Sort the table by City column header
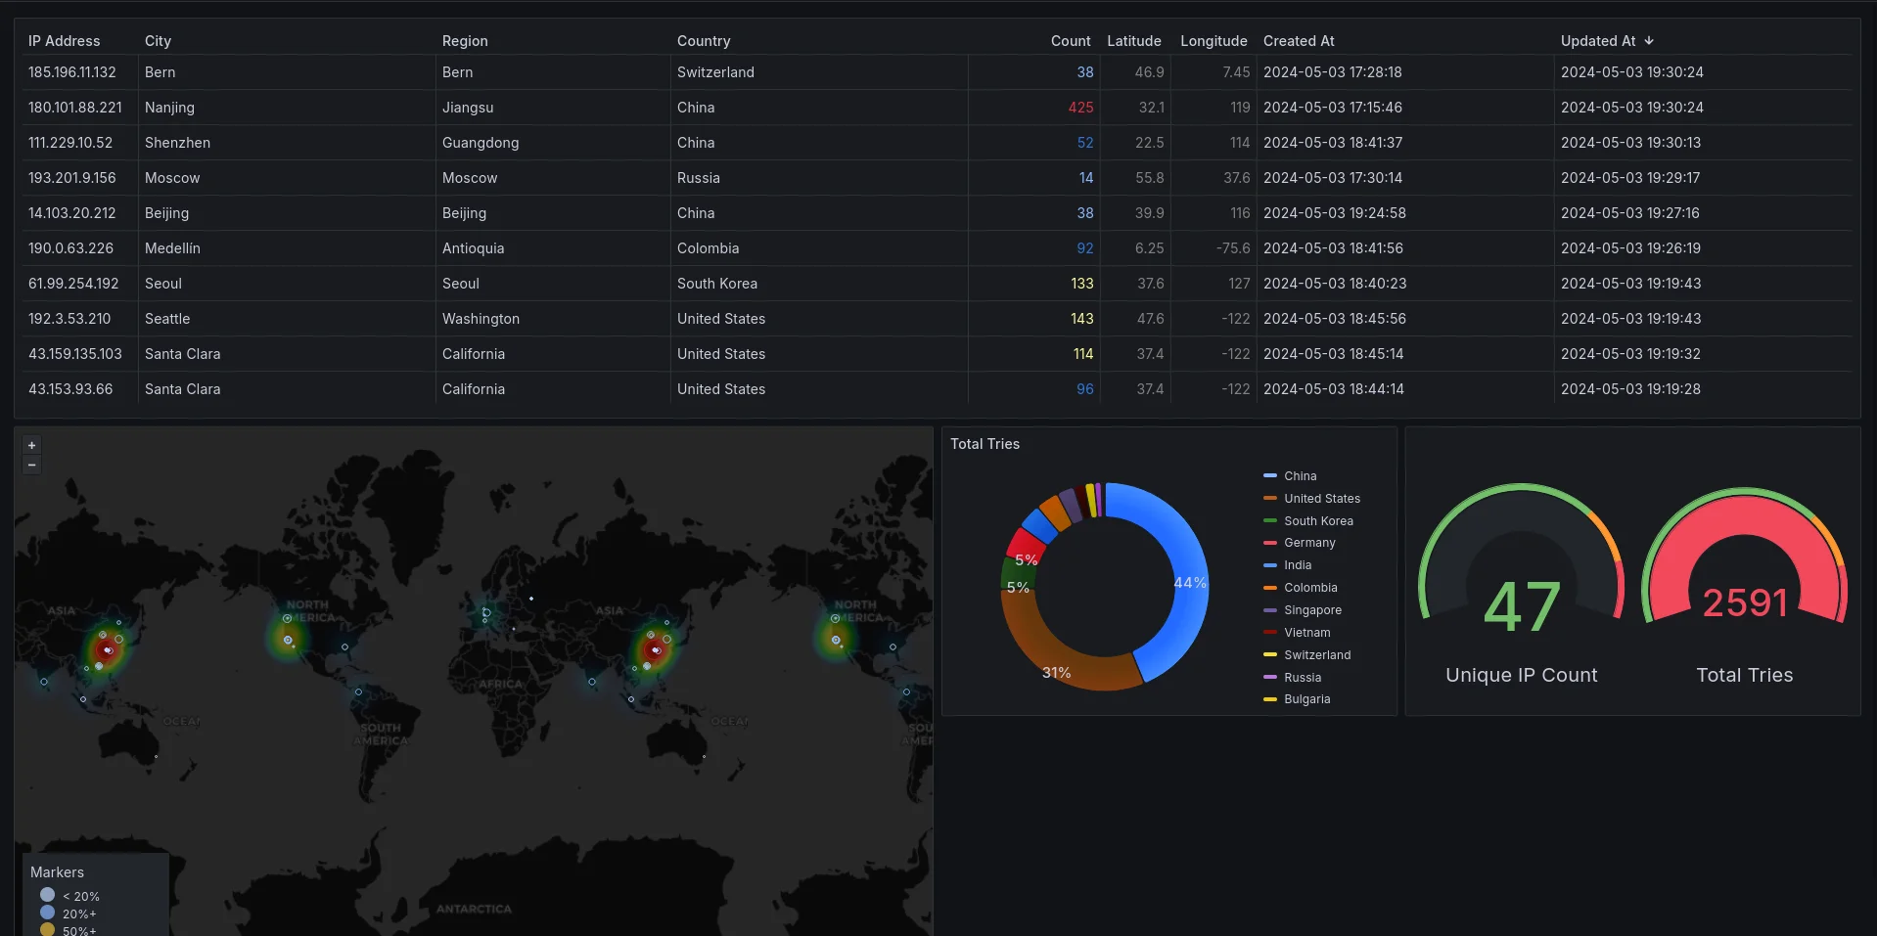The width and height of the screenshot is (1877, 936). point(158,40)
